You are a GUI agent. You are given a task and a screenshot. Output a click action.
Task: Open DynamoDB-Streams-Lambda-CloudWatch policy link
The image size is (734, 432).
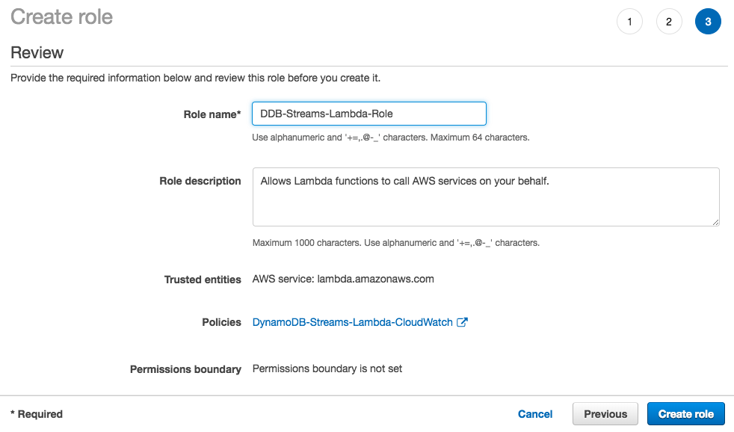tap(353, 322)
